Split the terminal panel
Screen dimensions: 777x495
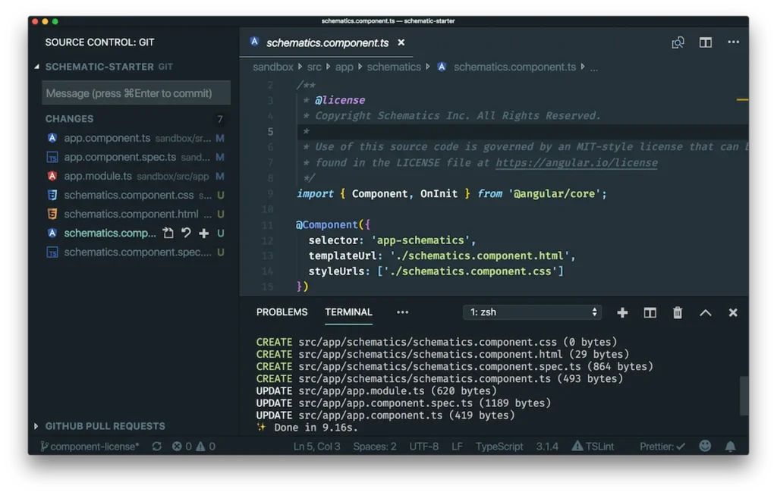[650, 312]
